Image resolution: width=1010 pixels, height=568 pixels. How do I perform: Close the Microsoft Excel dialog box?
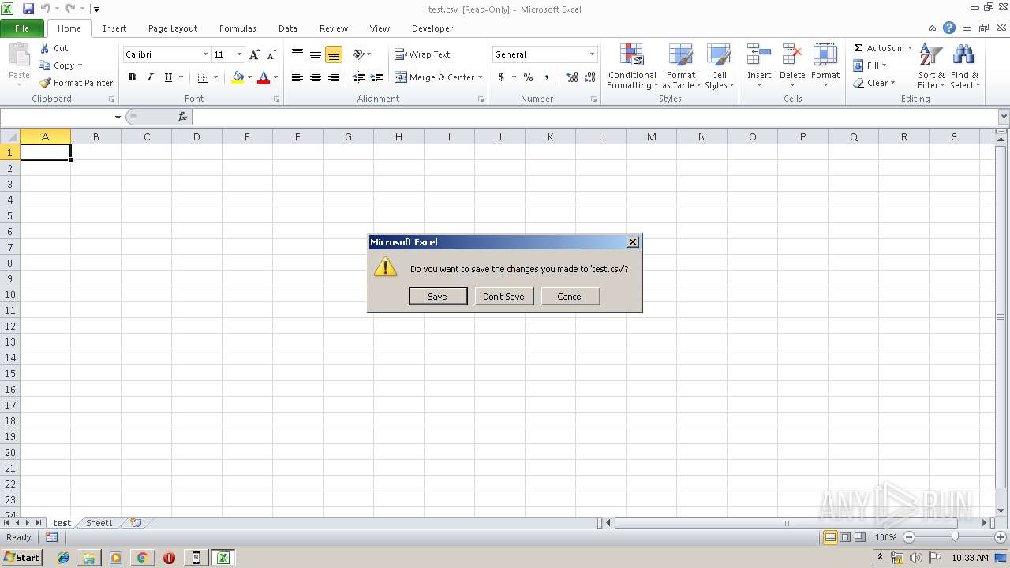pos(632,242)
